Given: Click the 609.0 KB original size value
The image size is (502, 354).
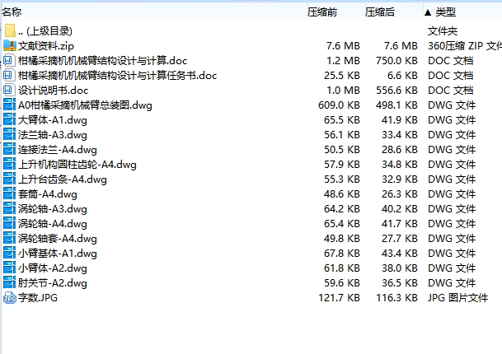Looking at the screenshot, I should (339, 105).
